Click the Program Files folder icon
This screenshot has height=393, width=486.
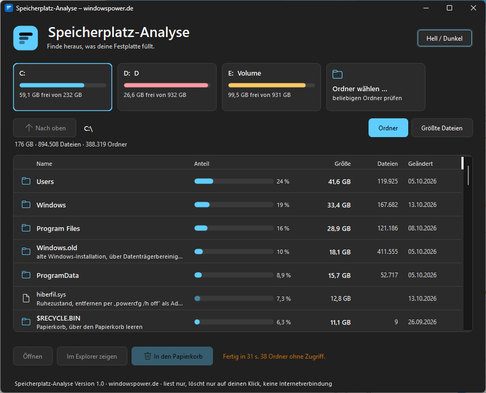coord(26,228)
